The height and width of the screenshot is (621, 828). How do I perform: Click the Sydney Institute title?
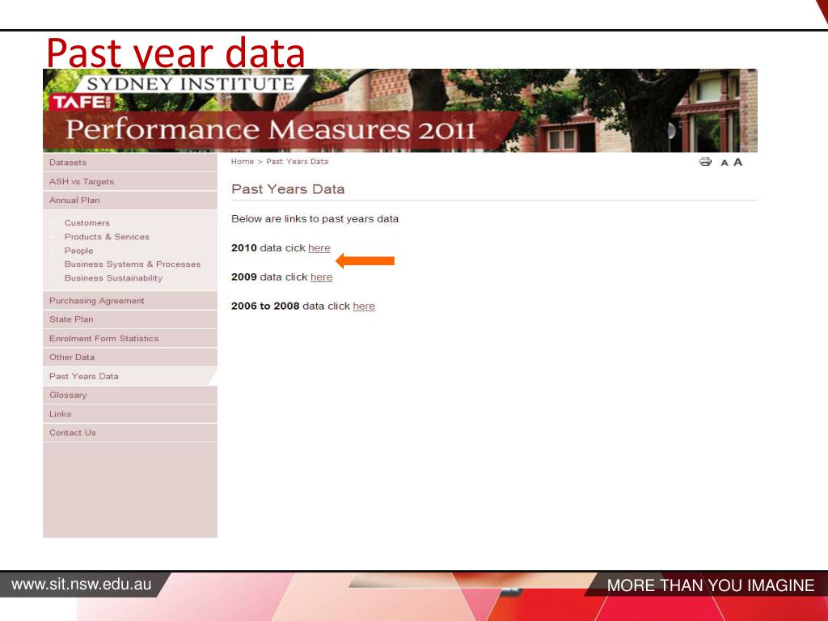190,84
